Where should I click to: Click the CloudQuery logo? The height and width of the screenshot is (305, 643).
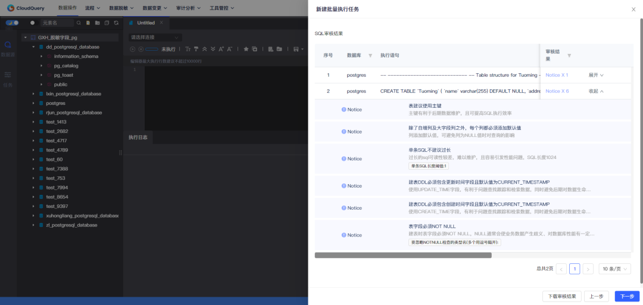[26, 8]
